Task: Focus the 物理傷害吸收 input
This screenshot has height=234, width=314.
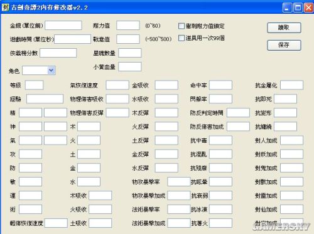Action: pyautogui.click(x=117, y=99)
